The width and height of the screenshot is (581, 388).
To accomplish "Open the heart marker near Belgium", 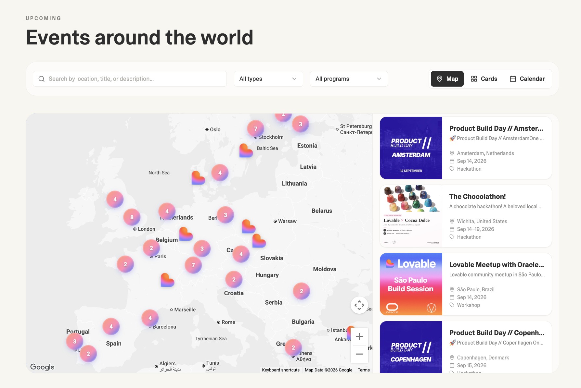I will pyautogui.click(x=186, y=234).
